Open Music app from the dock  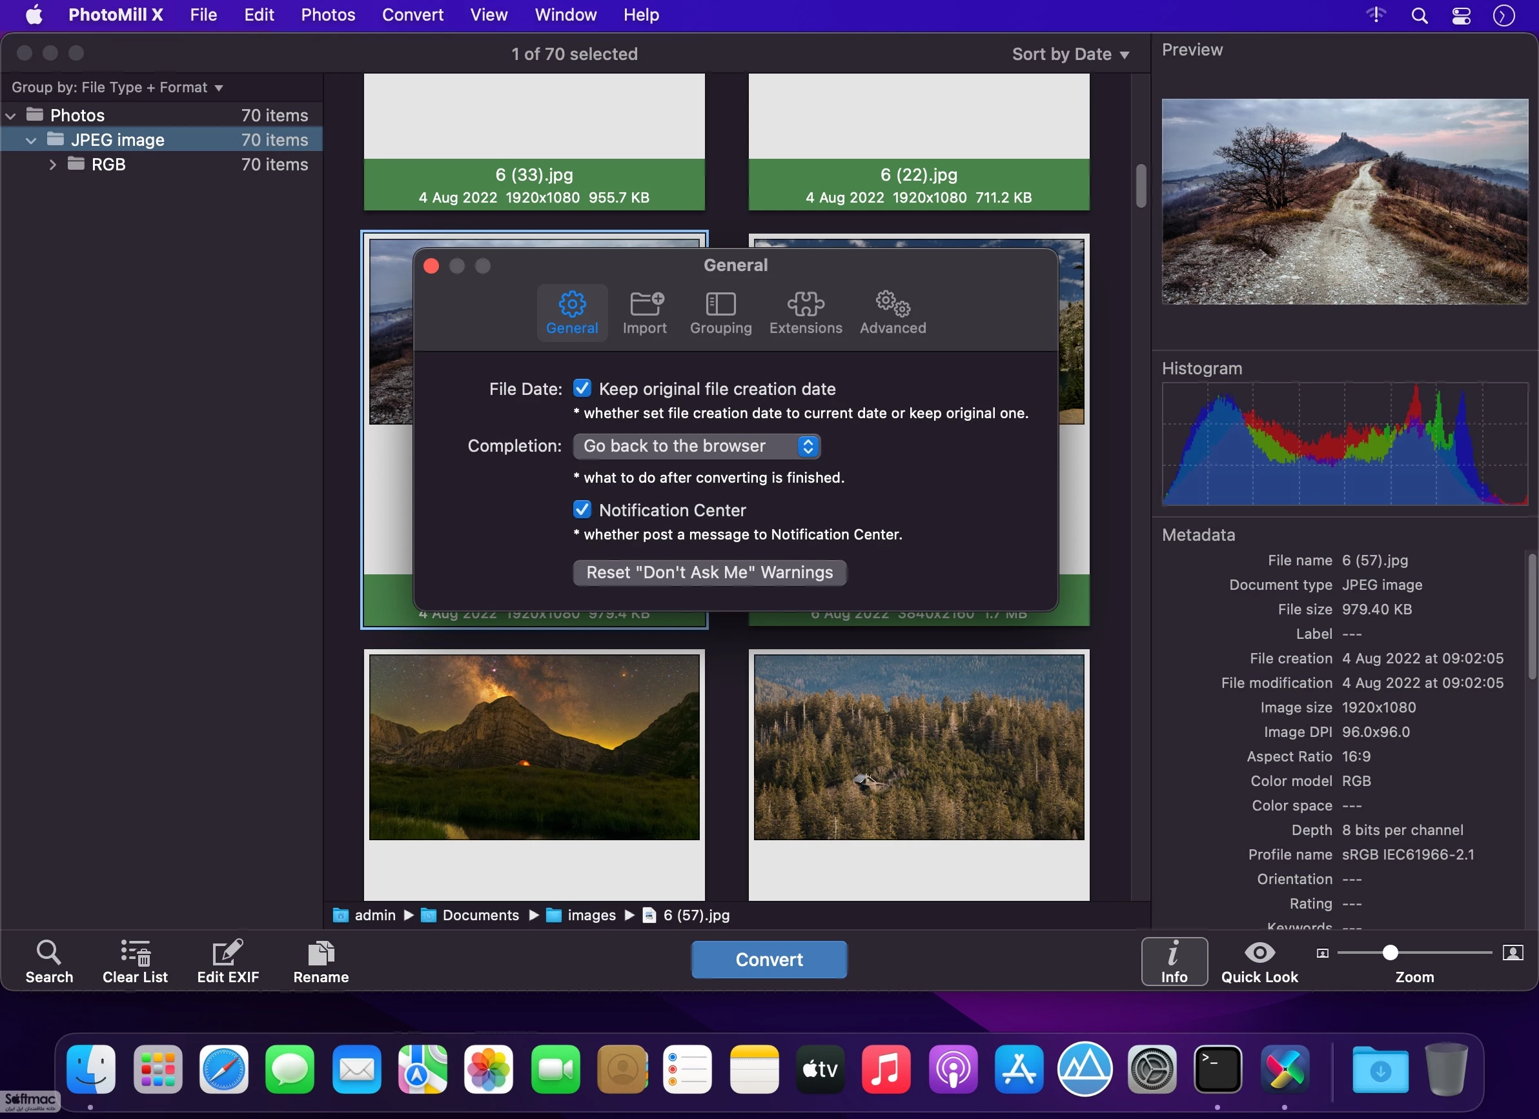[886, 1069]
